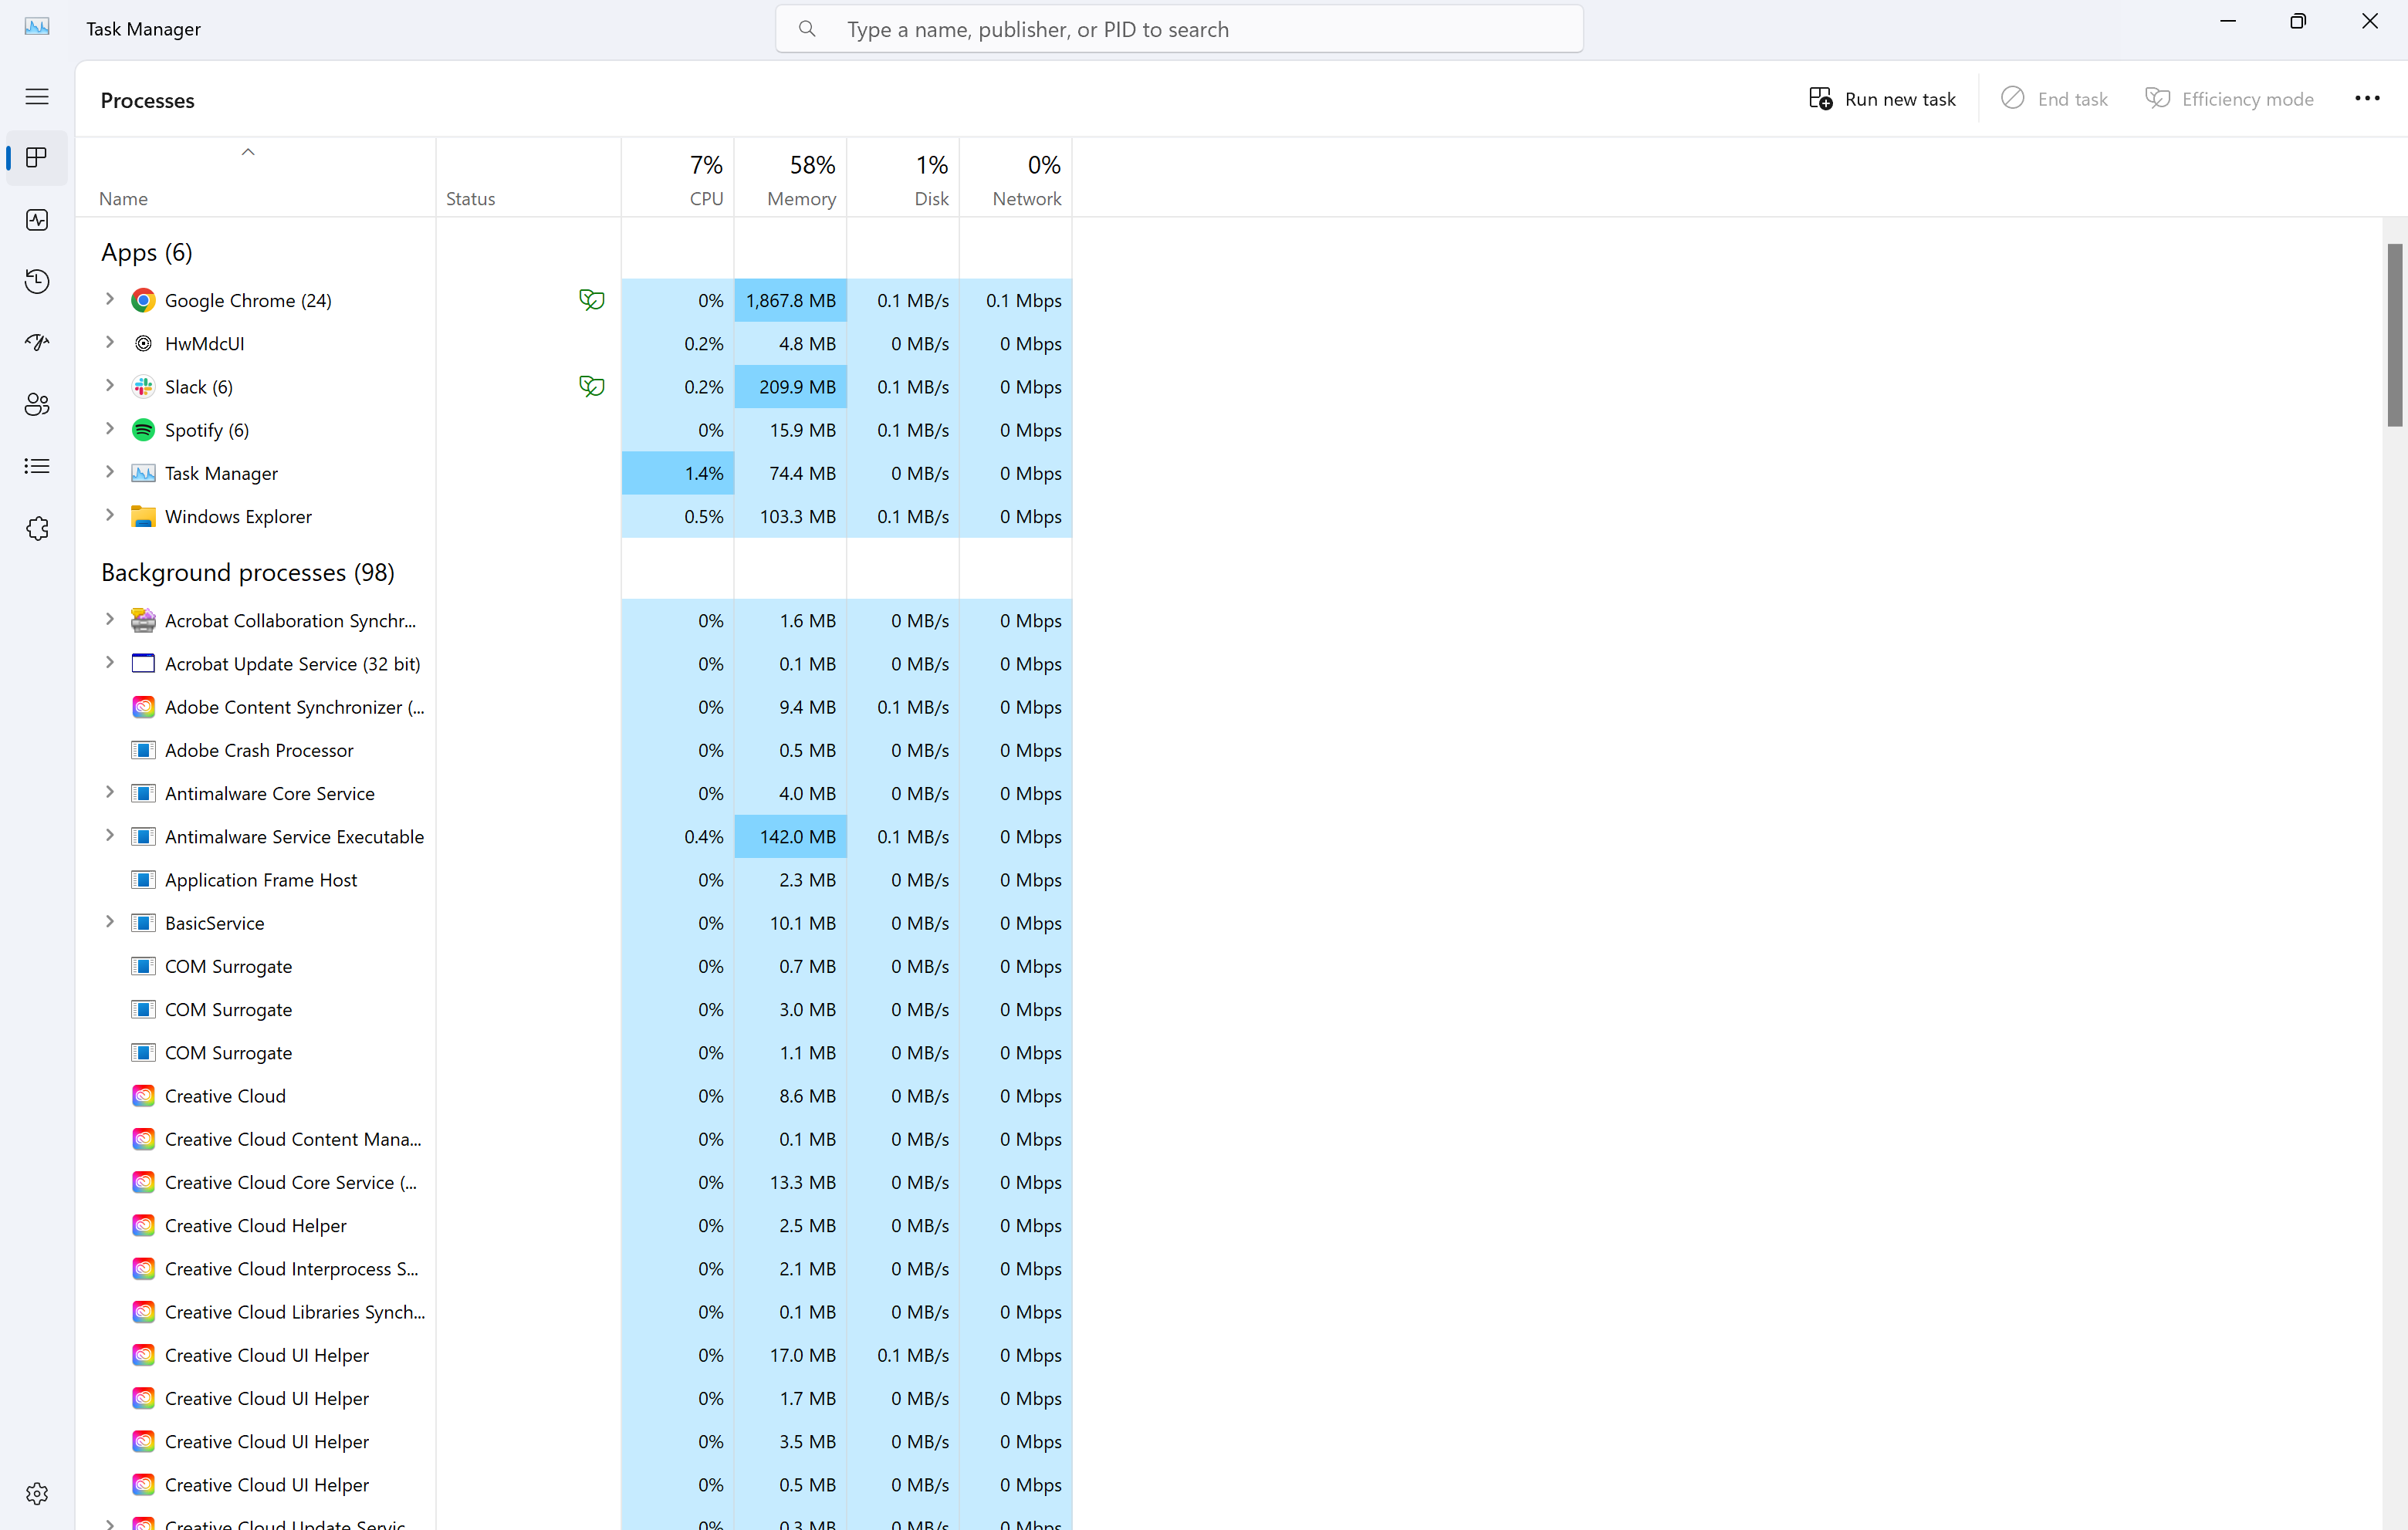Viewport: 2408px width, 1530px height.
Task: Open the Services page in sidebar
Action: point(37,528)
